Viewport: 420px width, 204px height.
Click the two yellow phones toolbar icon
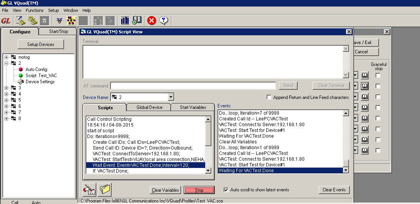tap(32, 21)
